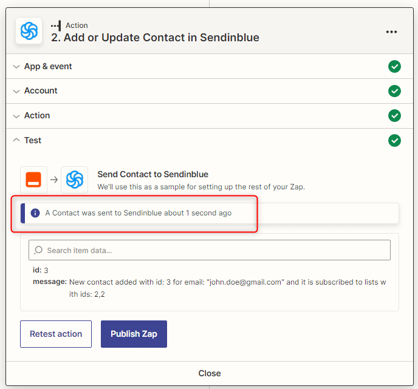Click the info icon in notification banner
The width and height of the screenshot is (418, 389).
click(35, 213)
